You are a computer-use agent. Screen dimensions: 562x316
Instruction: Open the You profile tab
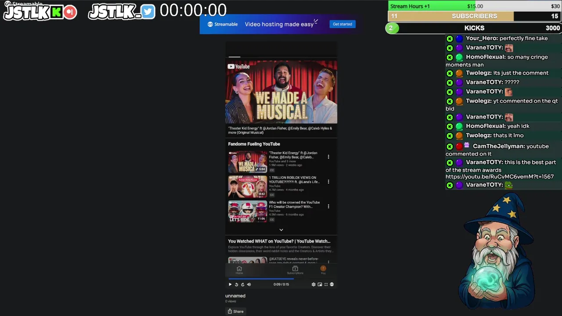pyautogui.click(x=323, y=270)
